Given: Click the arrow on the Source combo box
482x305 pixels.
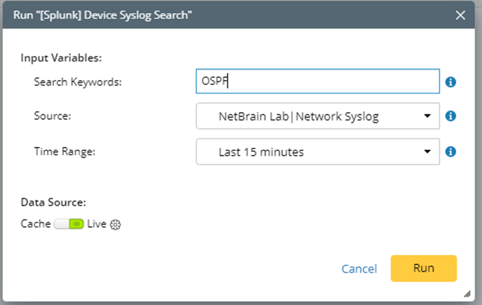Looking at the screenshot, I should 427,117.
